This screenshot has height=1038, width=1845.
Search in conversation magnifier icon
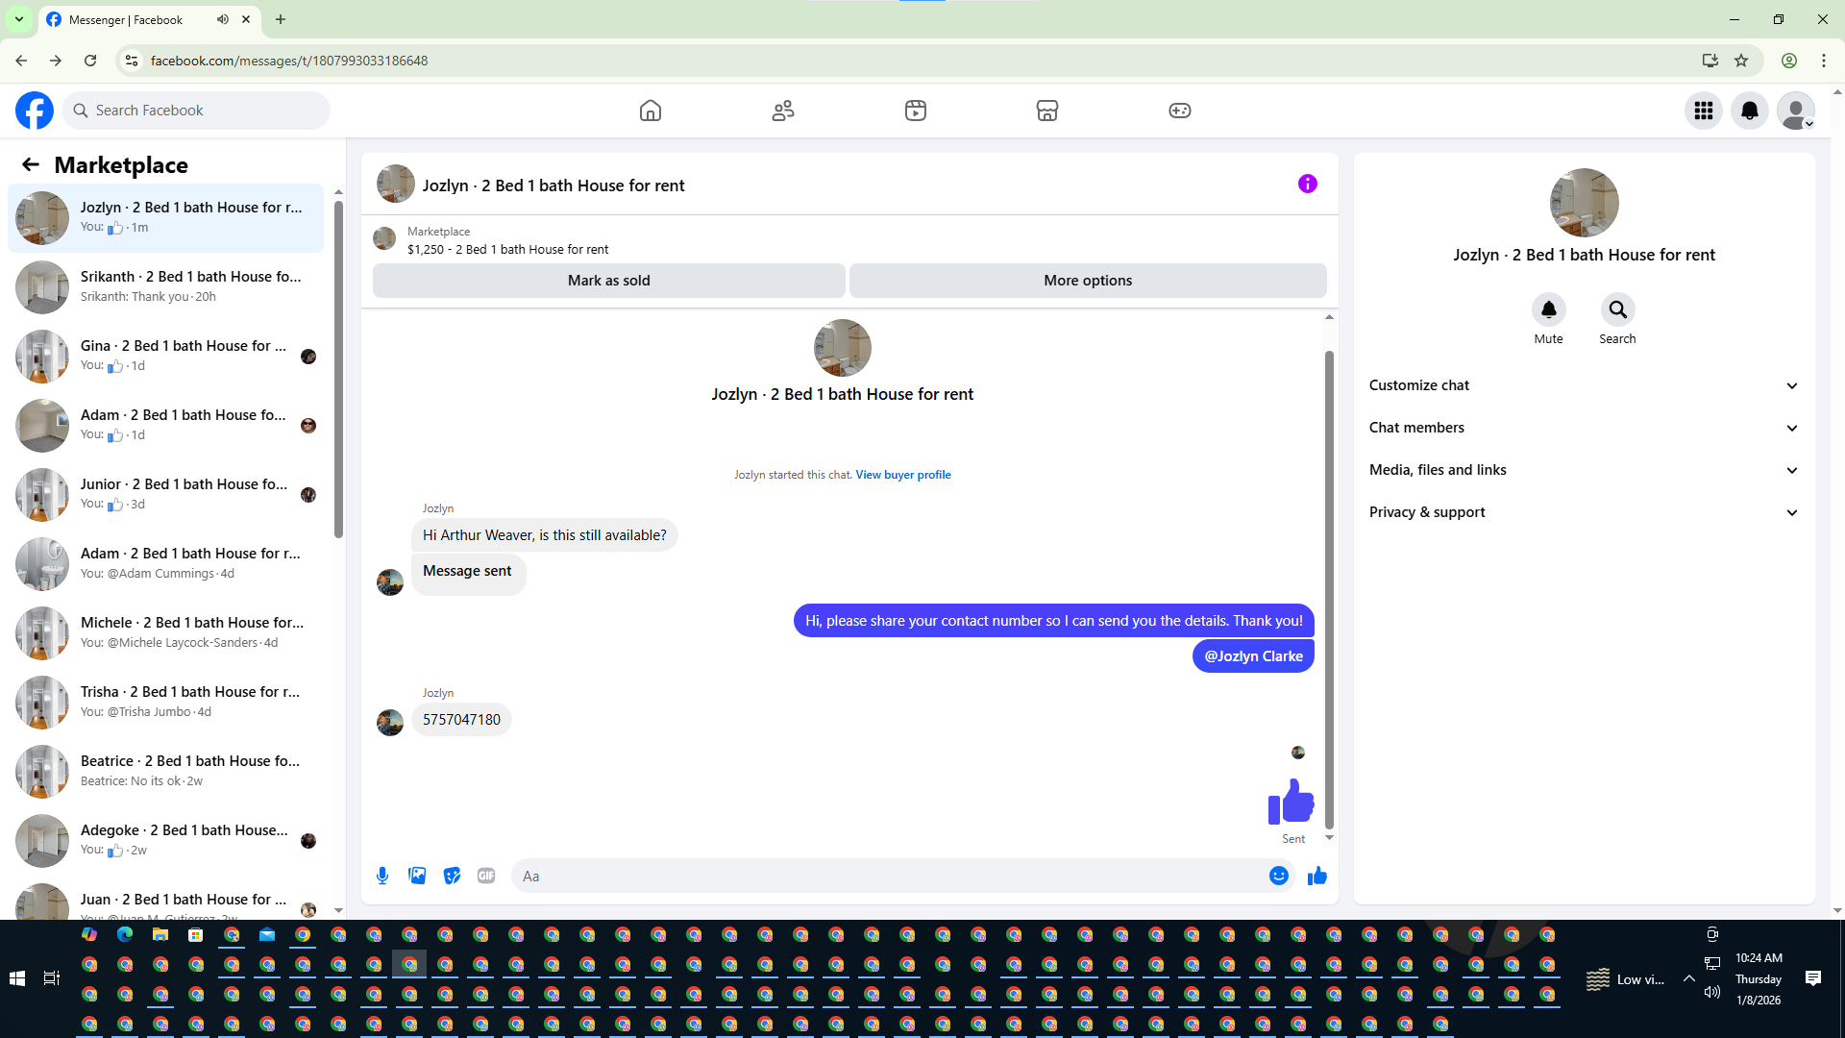1618,309
